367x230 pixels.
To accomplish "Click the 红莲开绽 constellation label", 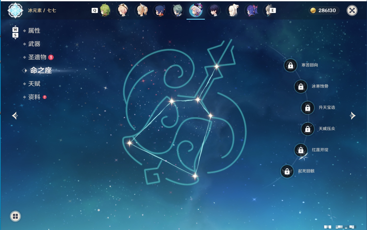I will 320,150.
